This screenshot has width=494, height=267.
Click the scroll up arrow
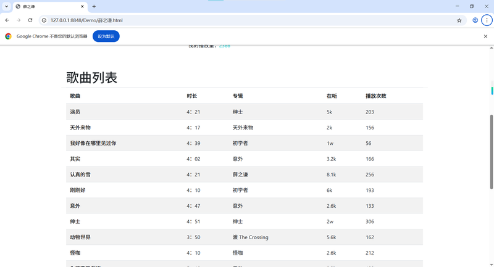(x=491, y=48)
